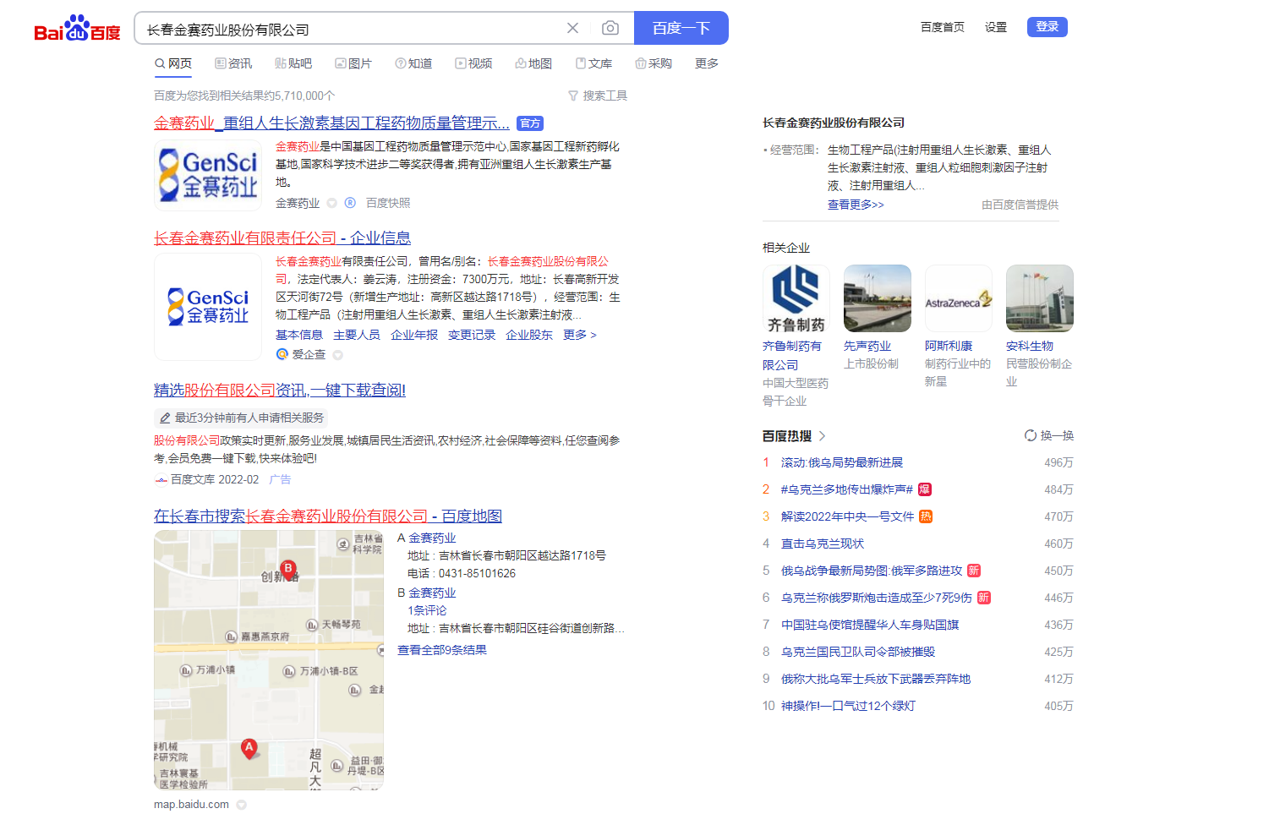The image size is (1269, 814).
Task: Expand the arrow beside 爱企查
Action: click(x=338, y=355)
